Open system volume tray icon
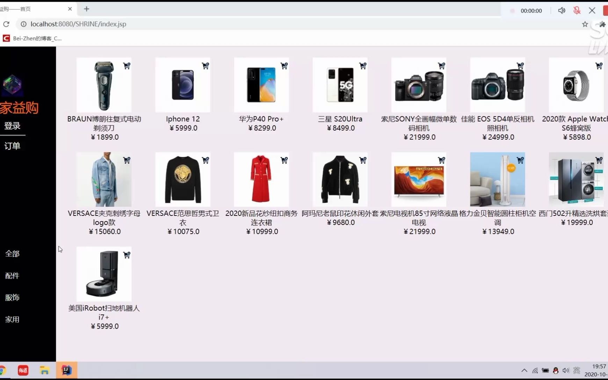 (566, 371)
